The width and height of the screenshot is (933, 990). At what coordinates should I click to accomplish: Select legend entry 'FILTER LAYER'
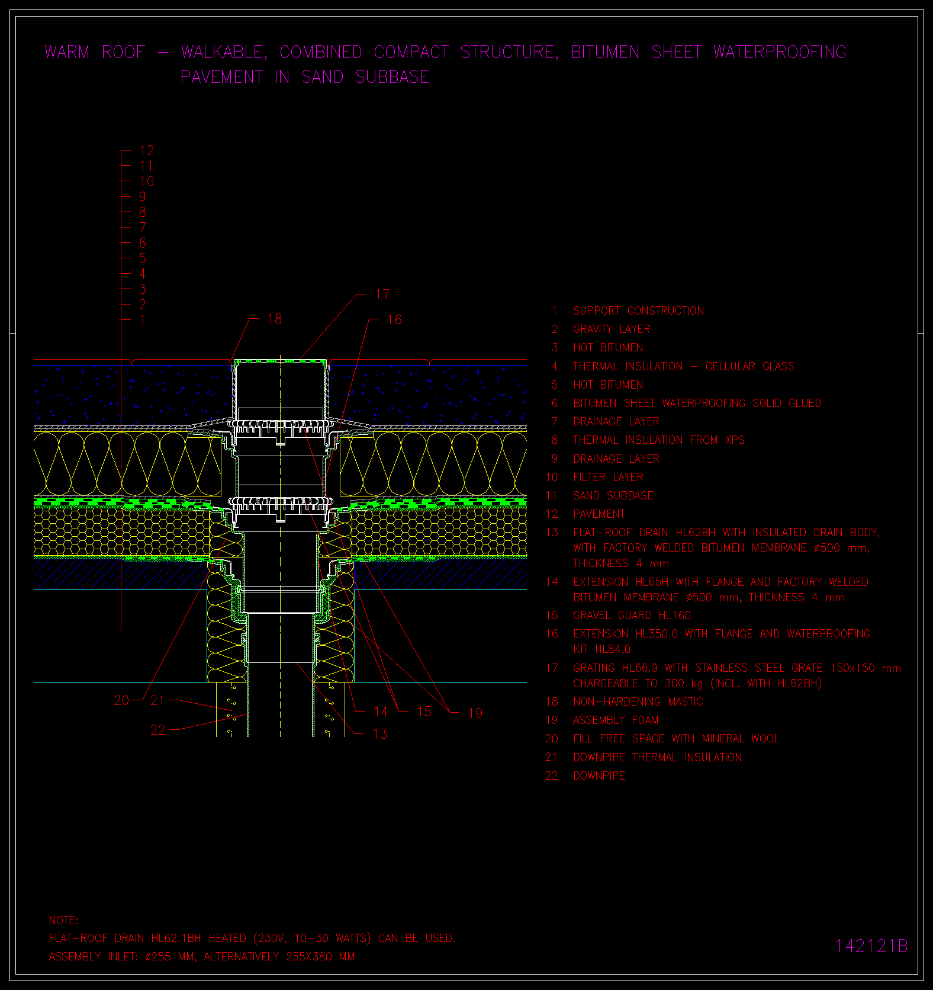[608, 477]
